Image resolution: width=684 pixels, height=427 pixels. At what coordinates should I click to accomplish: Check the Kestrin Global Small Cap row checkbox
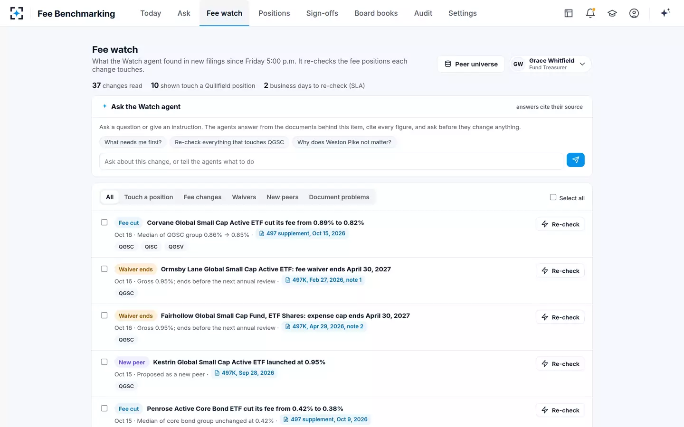(104, 362)
